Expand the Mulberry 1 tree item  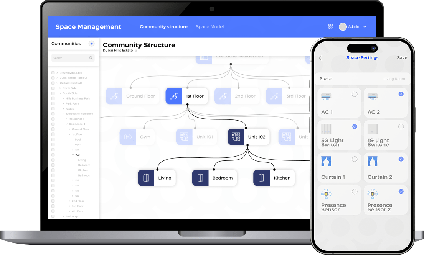[x=63, y=216]
